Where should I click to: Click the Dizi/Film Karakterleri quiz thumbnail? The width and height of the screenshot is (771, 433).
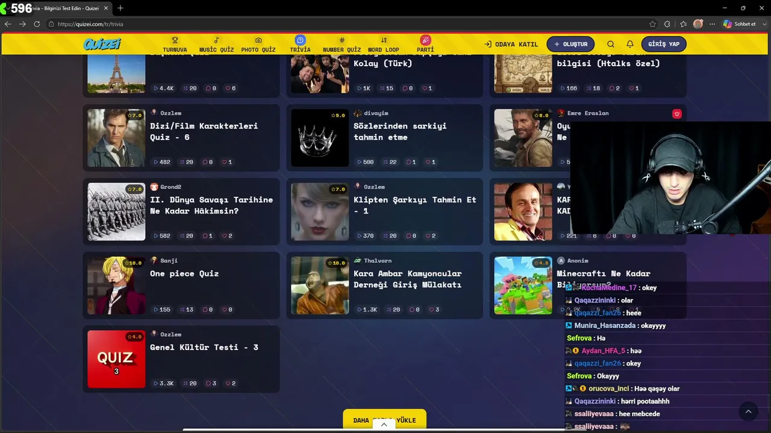(x=116, y=138)
